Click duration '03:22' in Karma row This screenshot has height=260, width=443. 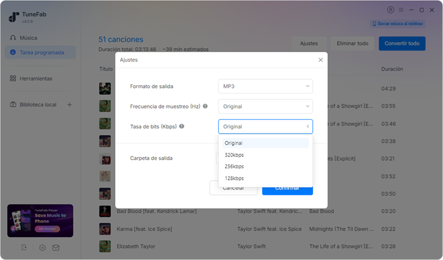pos(388,229)
